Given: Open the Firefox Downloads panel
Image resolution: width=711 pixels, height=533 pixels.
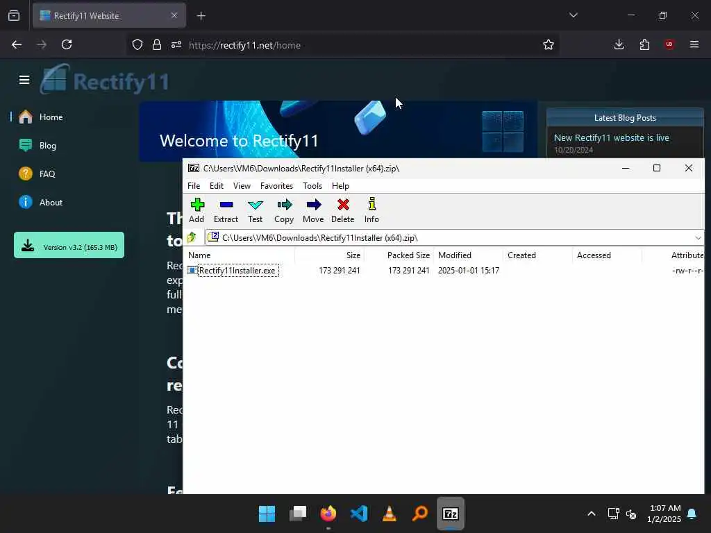Looking at the screenshot, I should (619, 44).
